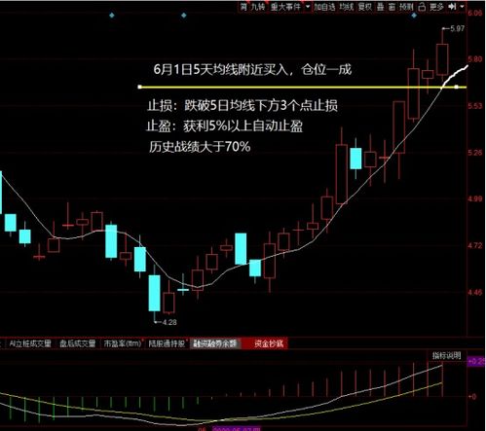
Task: Toggle the 均线 moving average display
Action: 346,7
